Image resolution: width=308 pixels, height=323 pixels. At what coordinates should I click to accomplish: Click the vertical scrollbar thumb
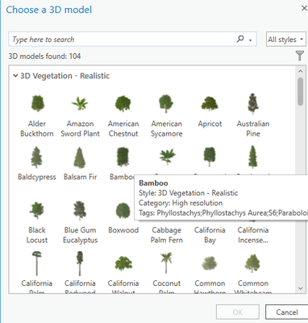[x=301, y=91]
